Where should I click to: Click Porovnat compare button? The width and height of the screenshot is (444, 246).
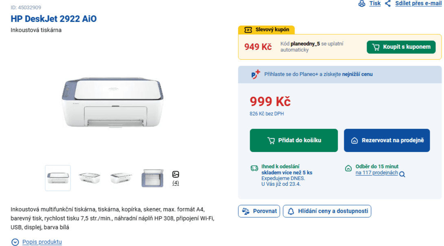[259, 211]
